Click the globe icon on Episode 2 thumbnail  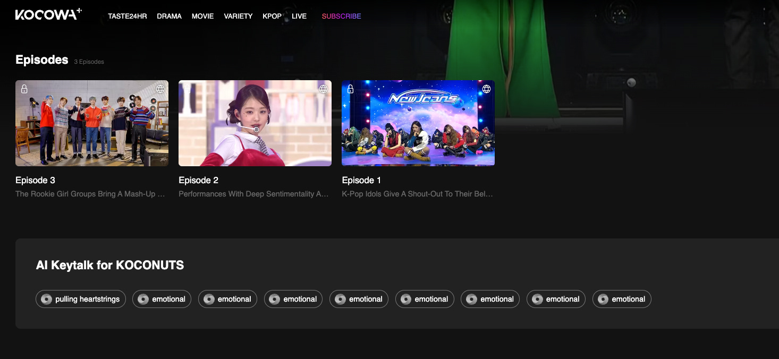[x=323, y=89]
